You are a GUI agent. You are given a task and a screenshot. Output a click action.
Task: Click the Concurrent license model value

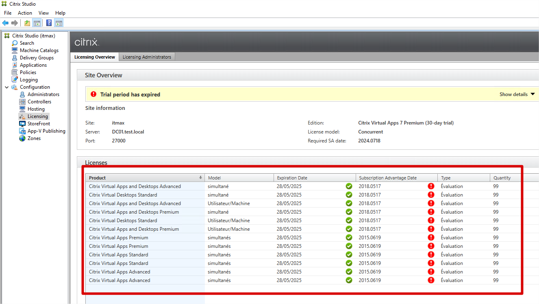[371, 132]
